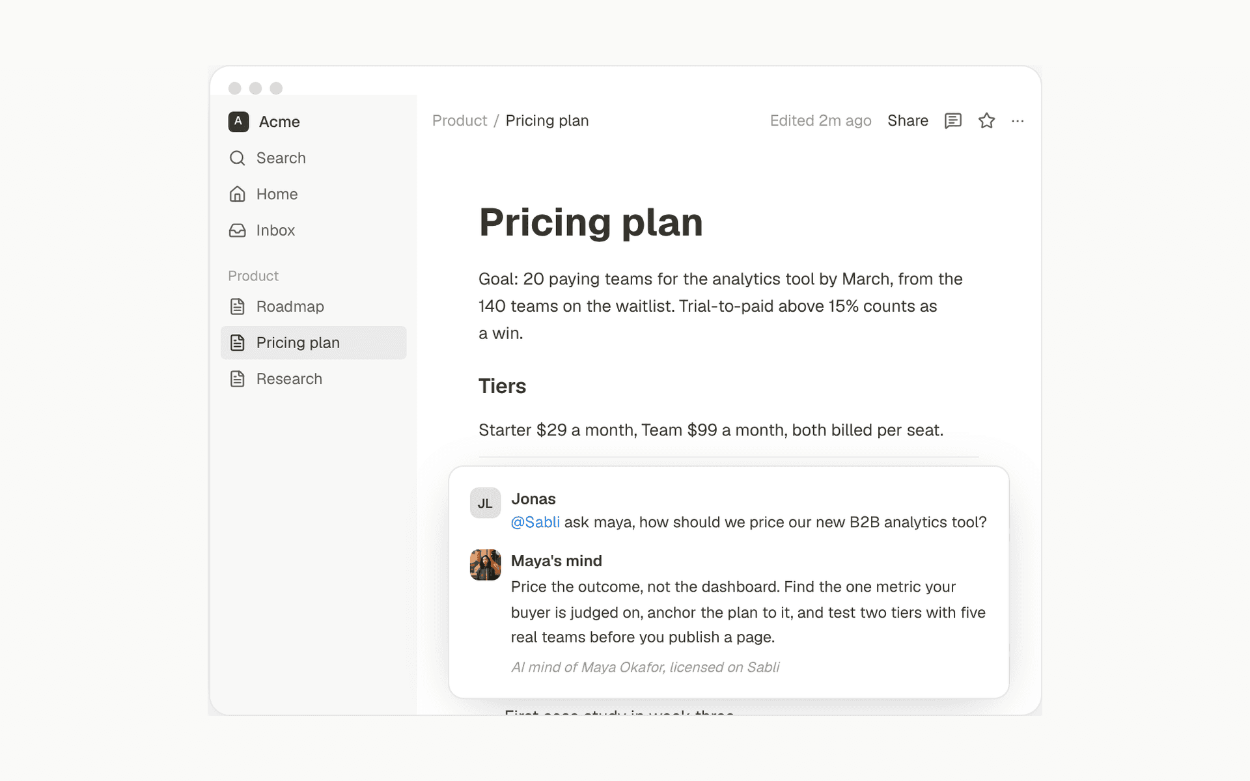Screen dimensions: 1250x781
Task: Open the Roadmap page label
Action: pyautogui.click(x=290, y=307)
